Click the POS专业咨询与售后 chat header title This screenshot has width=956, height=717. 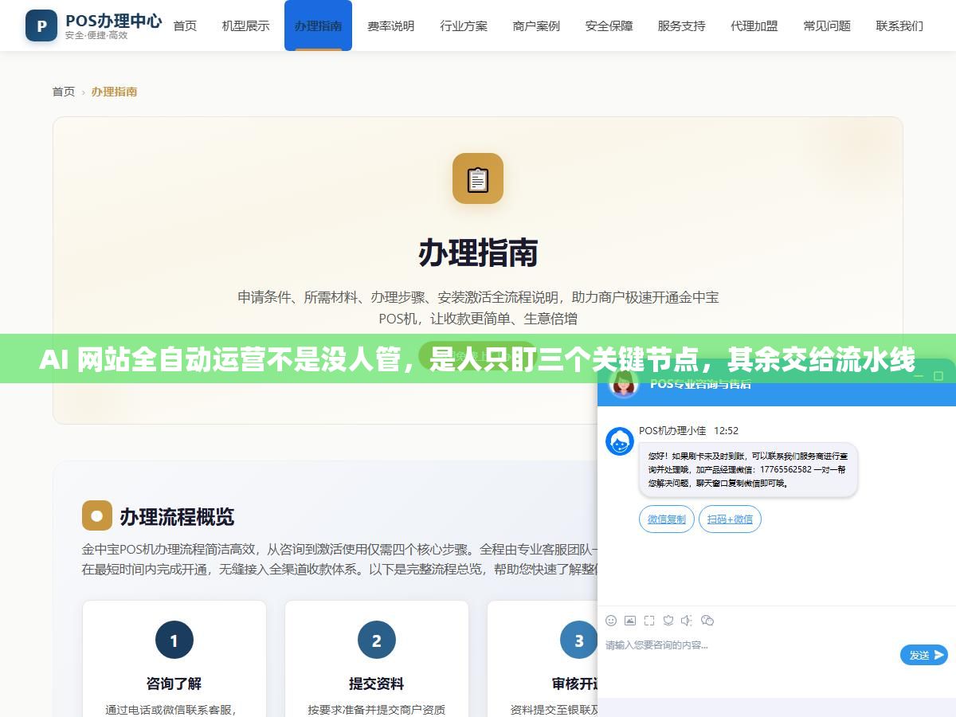(700, 384)
